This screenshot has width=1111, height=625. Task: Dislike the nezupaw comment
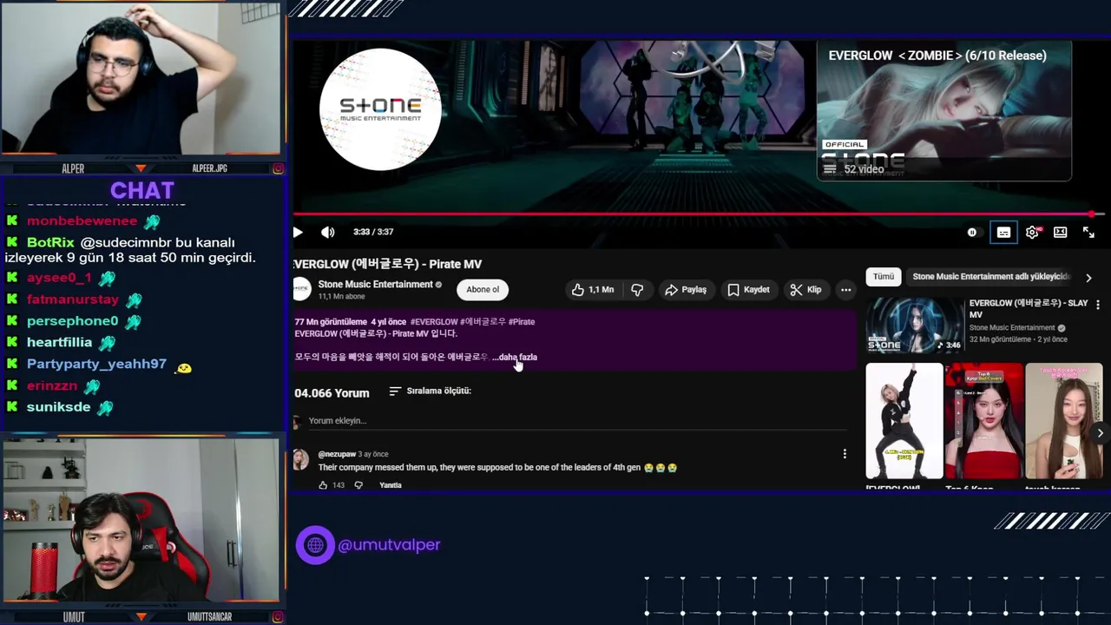pos(358,485)
